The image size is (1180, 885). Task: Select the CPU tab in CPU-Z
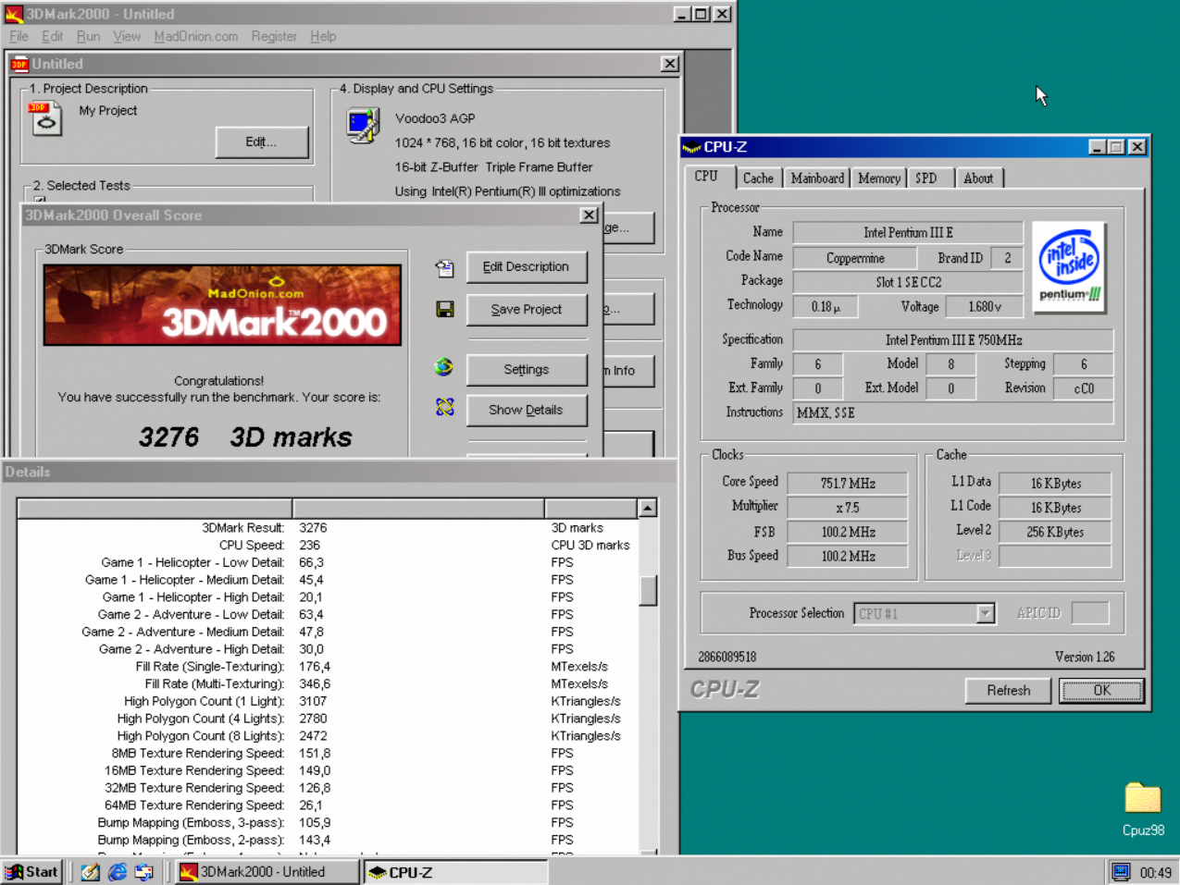tap(707, 176)
